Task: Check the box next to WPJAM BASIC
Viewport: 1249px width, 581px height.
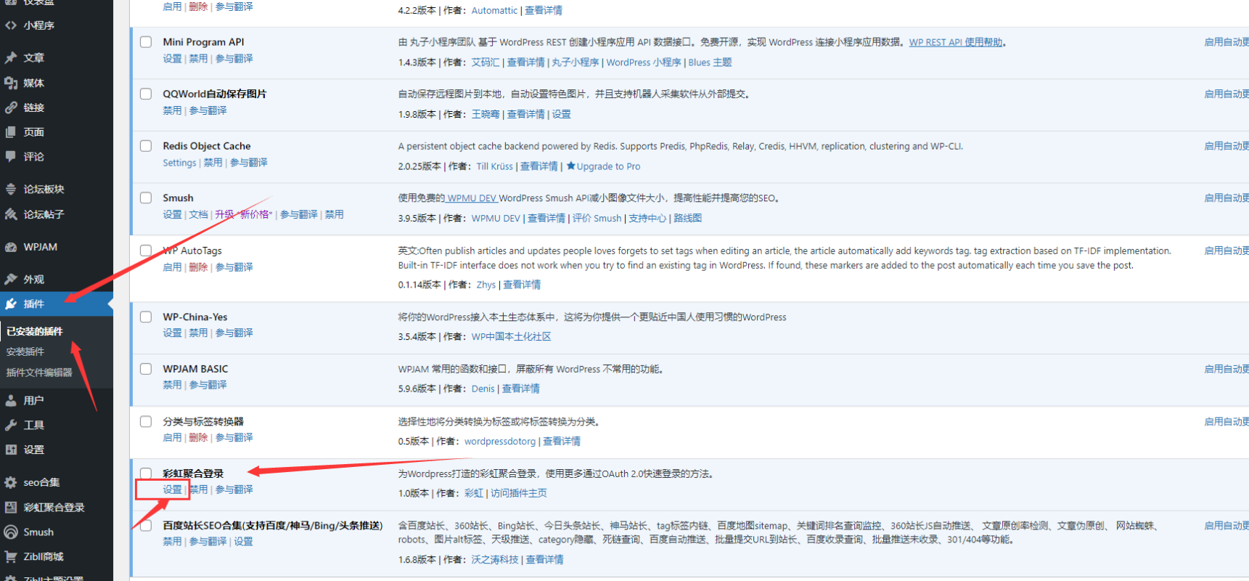Action: click(146, 369)
